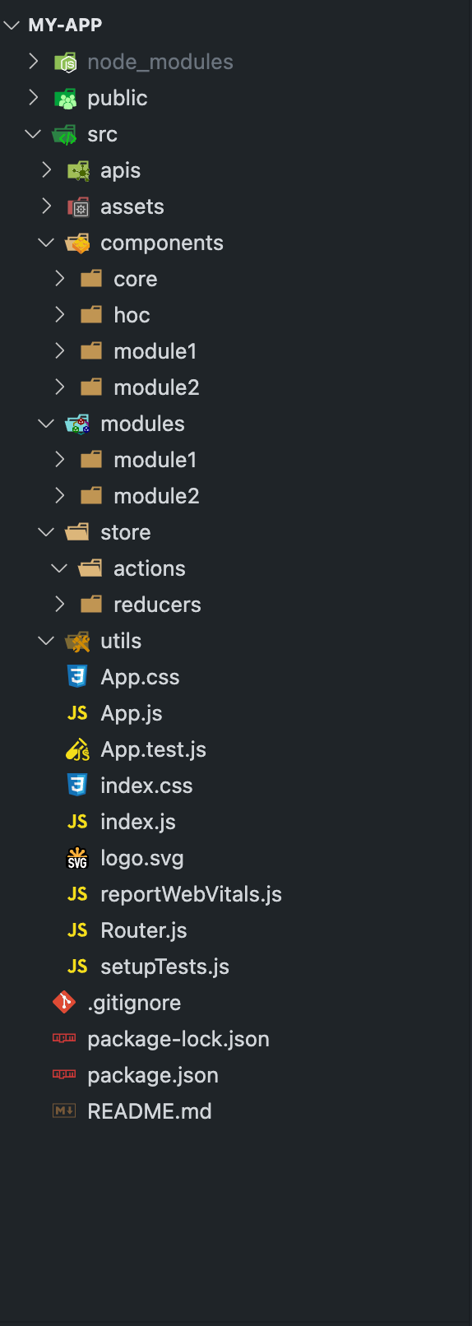Click the markdown icon beside README.md
This screenshot has width=472, height=1326.
(x=64, y=1110)
